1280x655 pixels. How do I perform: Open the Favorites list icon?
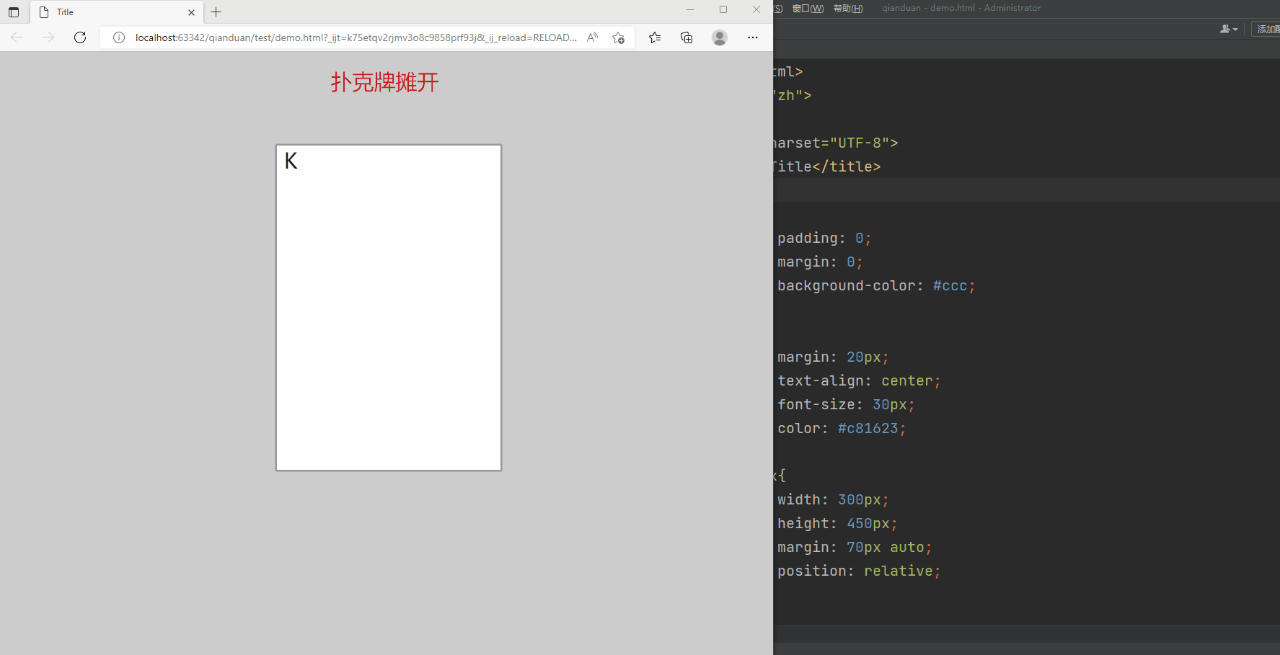pos(655,37)
